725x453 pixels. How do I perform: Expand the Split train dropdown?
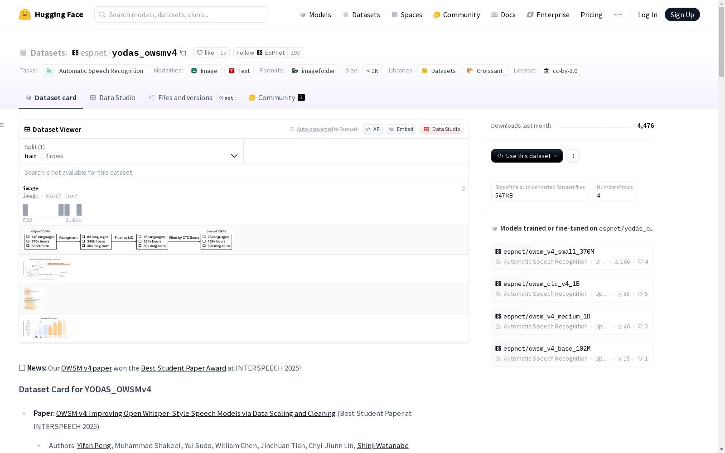point(131,151)
